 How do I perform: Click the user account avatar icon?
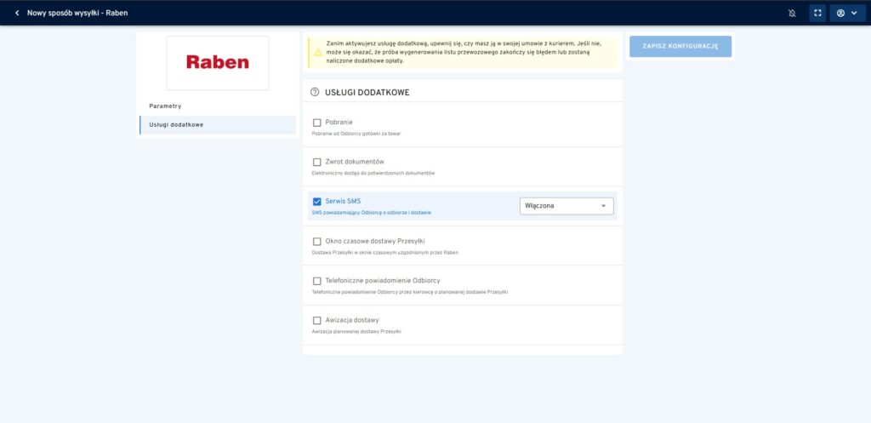click(841, 13)
